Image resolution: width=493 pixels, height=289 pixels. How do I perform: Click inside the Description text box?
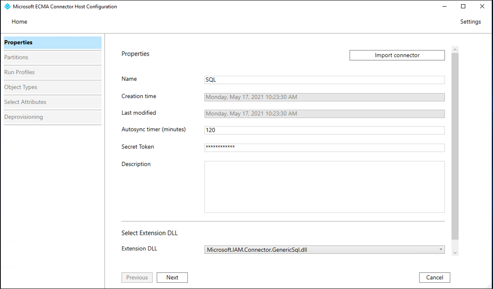pyautogui.click(x=324, y=187)
